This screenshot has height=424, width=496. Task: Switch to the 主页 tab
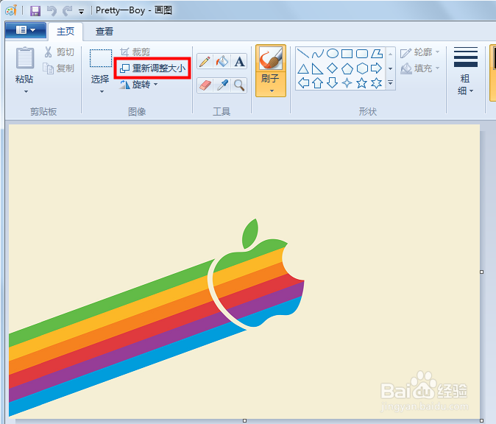coord(65,32)
